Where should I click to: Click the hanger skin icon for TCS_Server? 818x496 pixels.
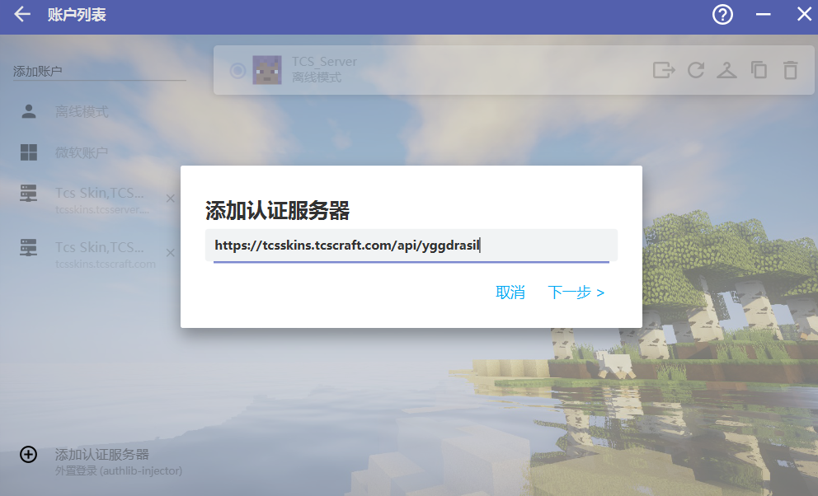(726, 70)
